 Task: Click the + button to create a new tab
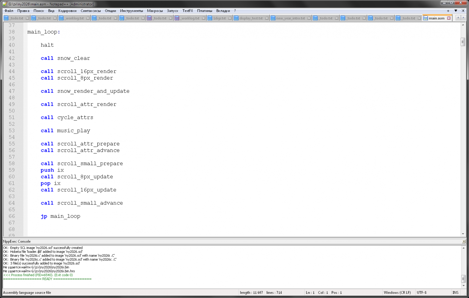[448, 11]
